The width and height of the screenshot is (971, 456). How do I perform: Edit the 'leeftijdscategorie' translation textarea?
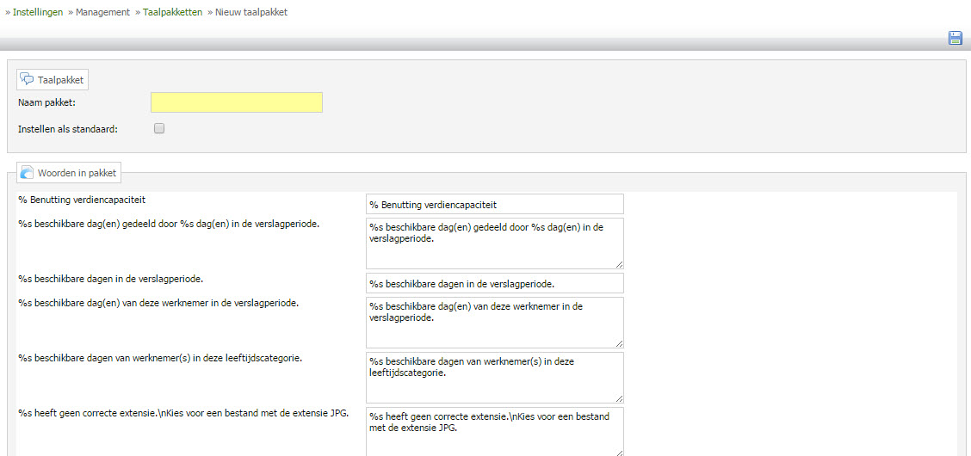point(495,378)
